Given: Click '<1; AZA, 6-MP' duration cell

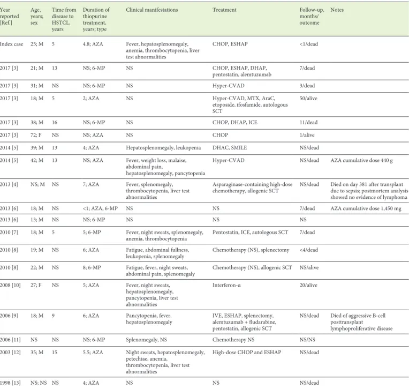Looking at the screenshot, I should [100, 208].
